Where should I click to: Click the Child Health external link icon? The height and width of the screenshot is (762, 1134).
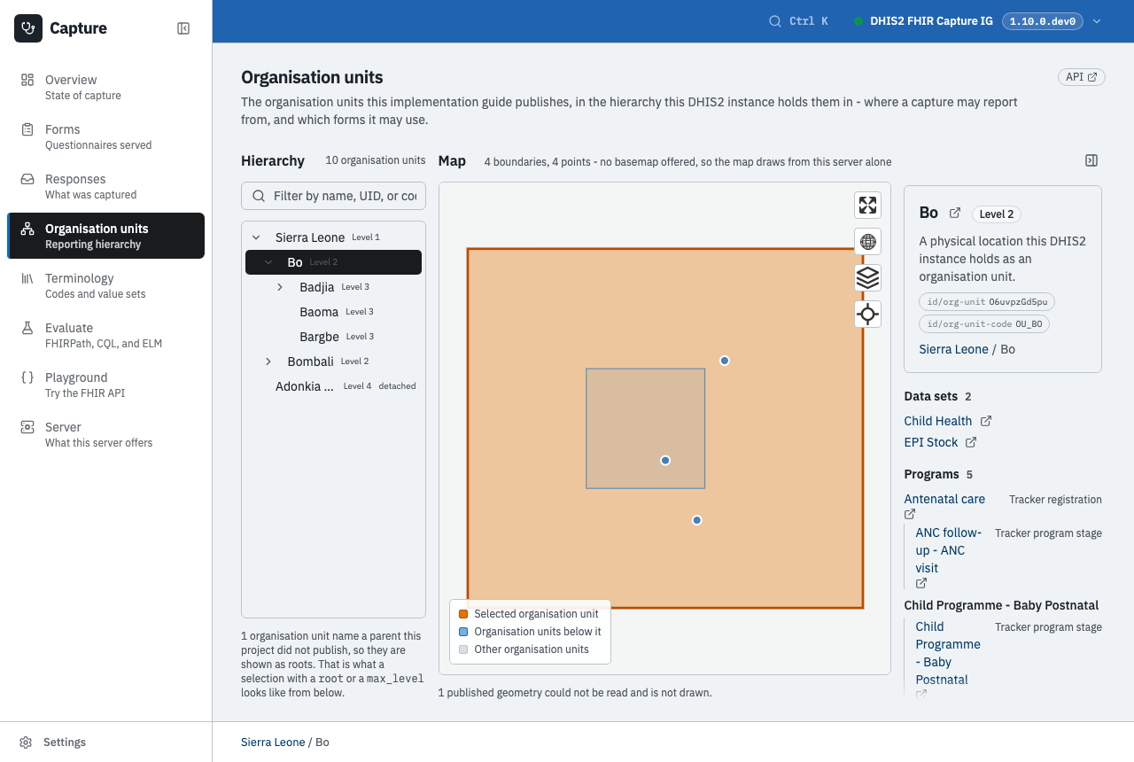[x=986, y=421]
